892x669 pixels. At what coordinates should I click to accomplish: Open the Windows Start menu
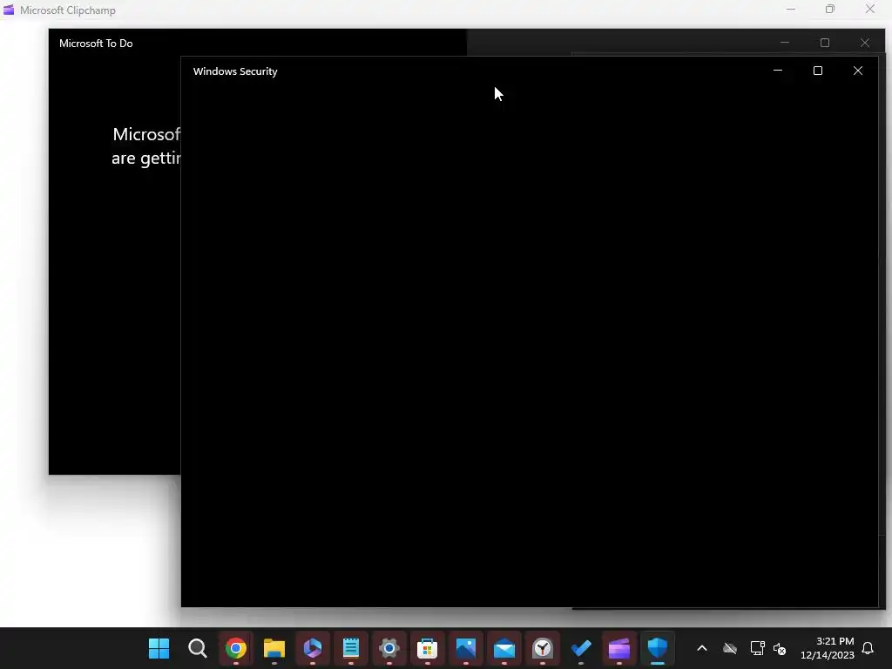159,648
